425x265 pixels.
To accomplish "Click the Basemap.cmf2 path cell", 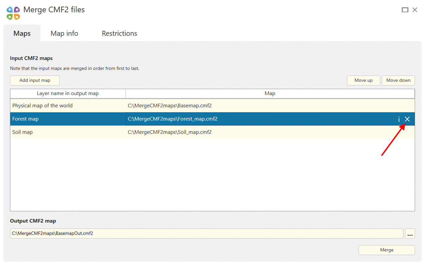I will 270,106.
